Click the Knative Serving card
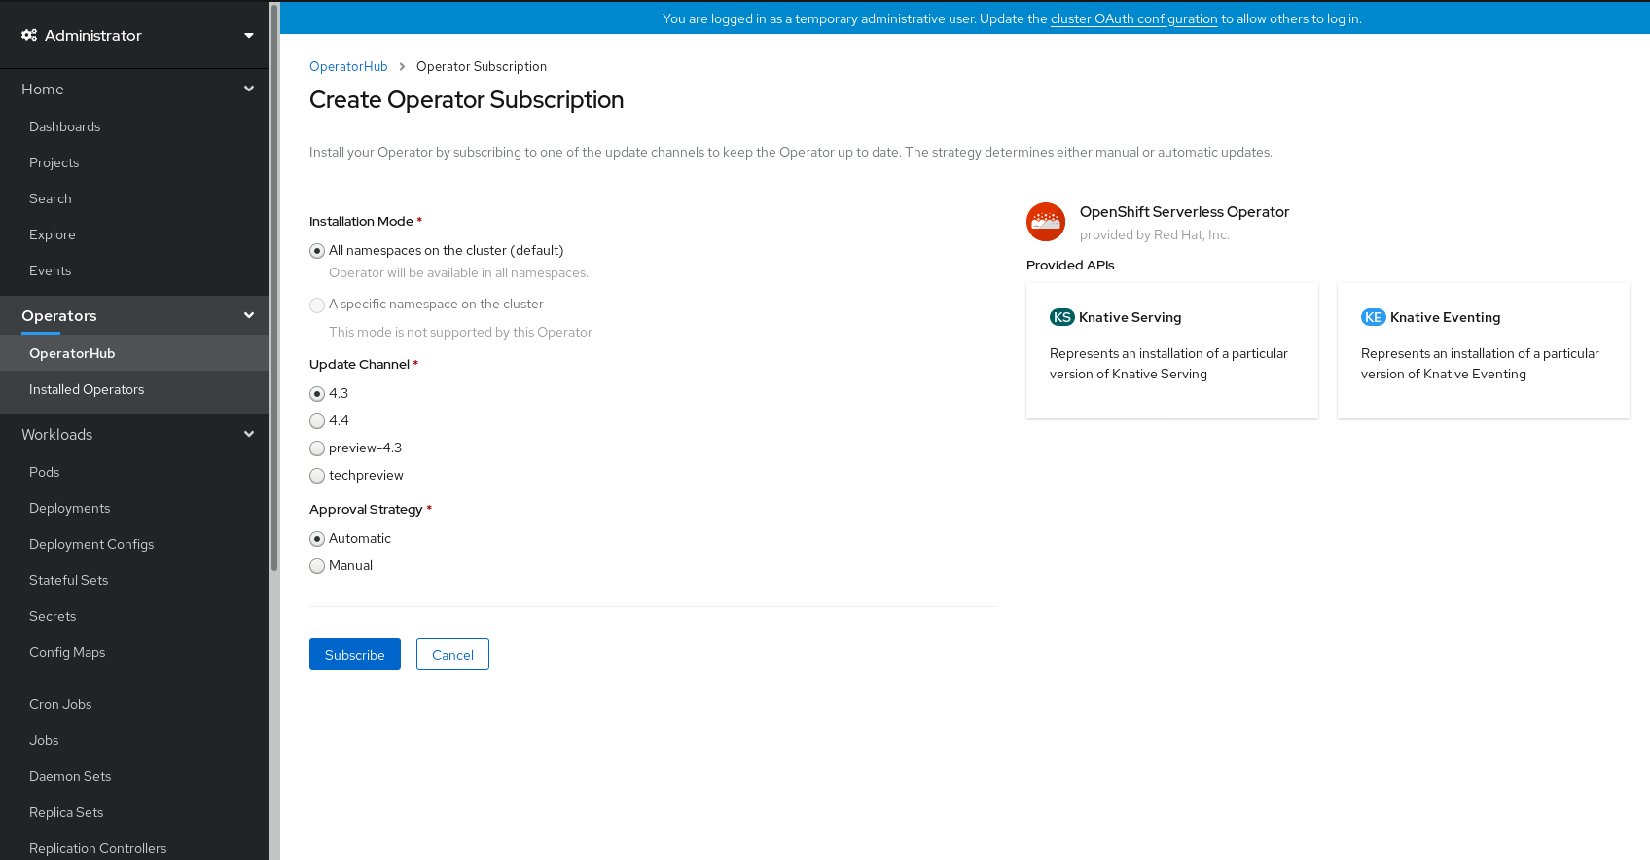 click(1172, 351)
